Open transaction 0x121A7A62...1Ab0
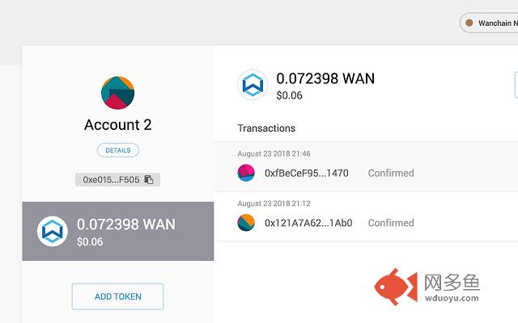The width and height of the screenshot is (518, 323). pyautogui.click(x=366, y=216)
